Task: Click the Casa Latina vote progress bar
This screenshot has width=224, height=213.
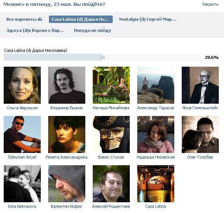Action: (x=103, y=57)
